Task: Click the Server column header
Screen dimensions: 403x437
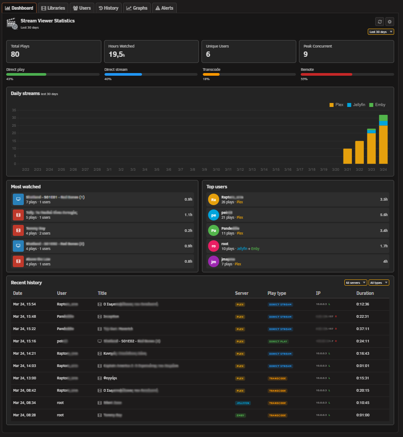Action: coord(242,293)
